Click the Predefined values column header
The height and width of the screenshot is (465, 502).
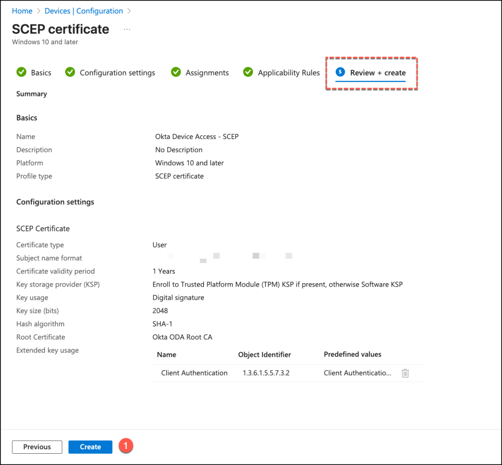coord(352,354)
